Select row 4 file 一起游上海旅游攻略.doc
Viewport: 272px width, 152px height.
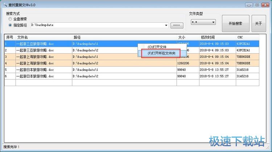(35, 63)
